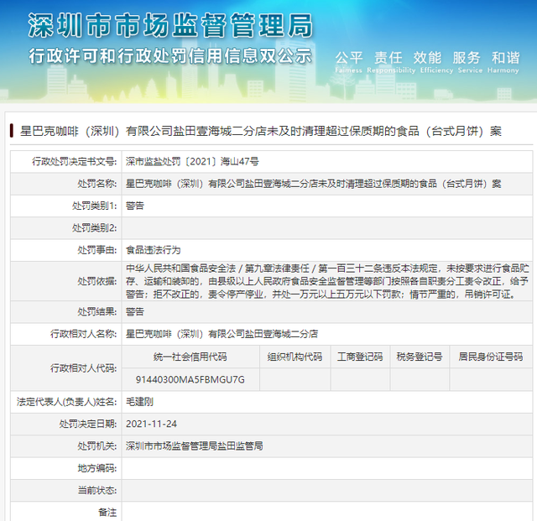Click the 处罚名称 value cell
537x521 pixels.
pos(312,183)
